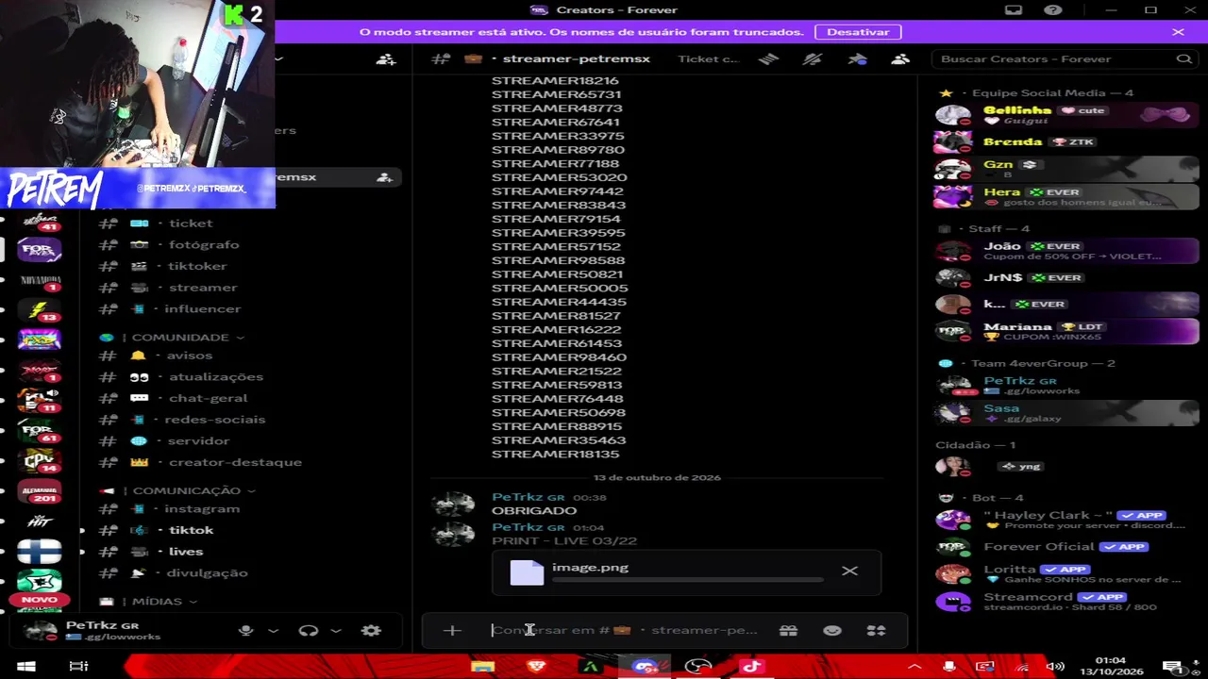This screenshot has height=679, width=1208.
Task: Click member Mariana in Staff list
Action: (x=1065, y=331)
